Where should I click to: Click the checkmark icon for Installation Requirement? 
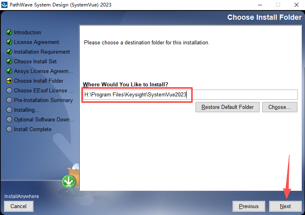point(9,52)
